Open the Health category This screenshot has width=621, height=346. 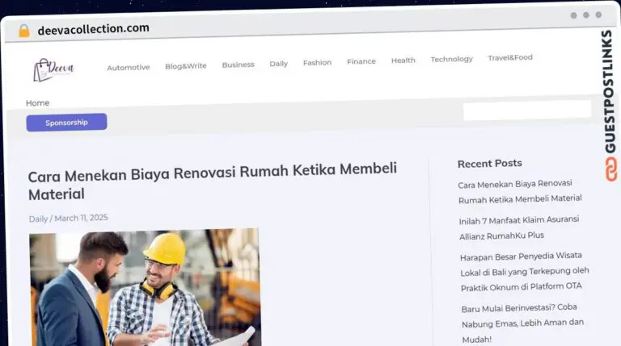point(403,60)
